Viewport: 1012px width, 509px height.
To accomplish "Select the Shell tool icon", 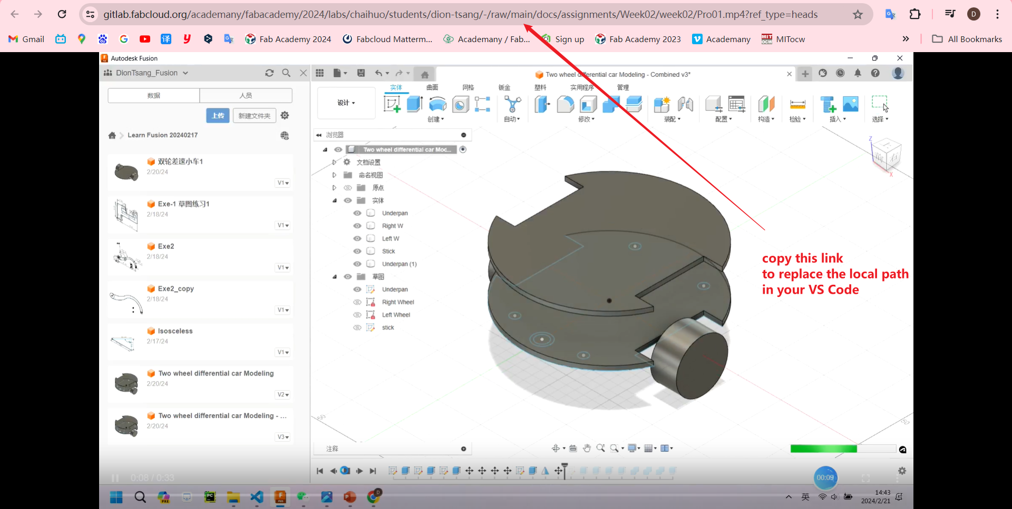I will click(588, 104).
